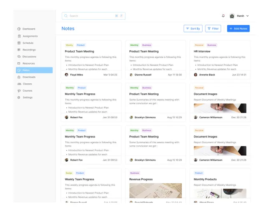Click the Resources folder icon
269x212 pixels.
tap(19, 63)
